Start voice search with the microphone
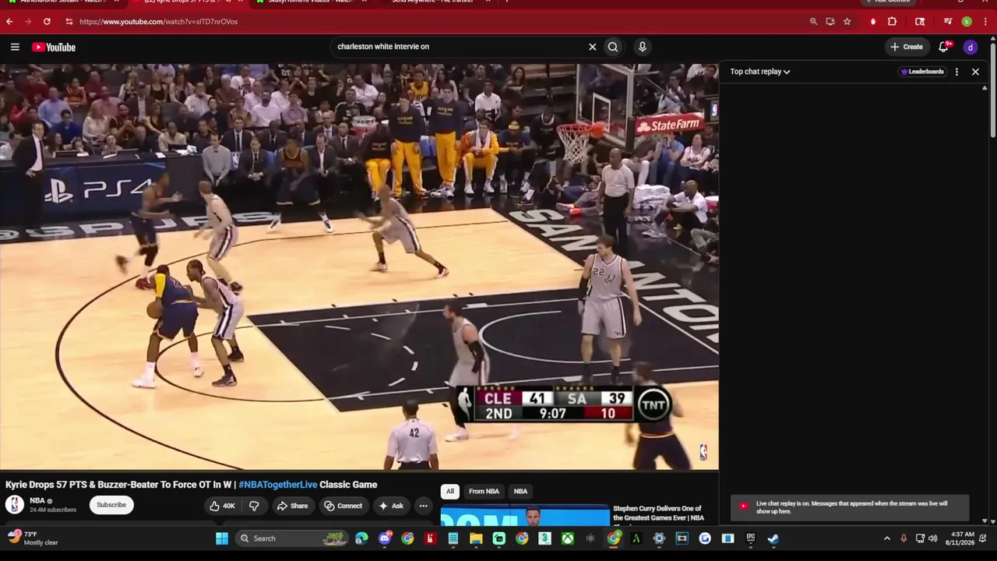 [642, 47]
